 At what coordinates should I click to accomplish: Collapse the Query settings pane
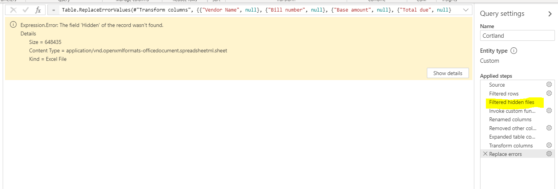(x=550, y=14)
